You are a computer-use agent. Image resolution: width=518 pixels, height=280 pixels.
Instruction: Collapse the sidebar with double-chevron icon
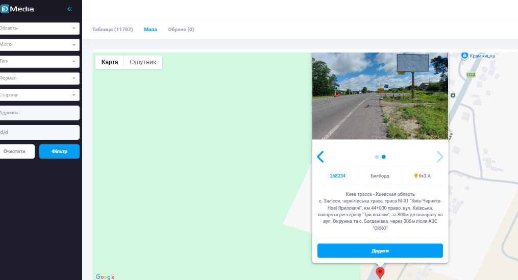coord(70,9)
